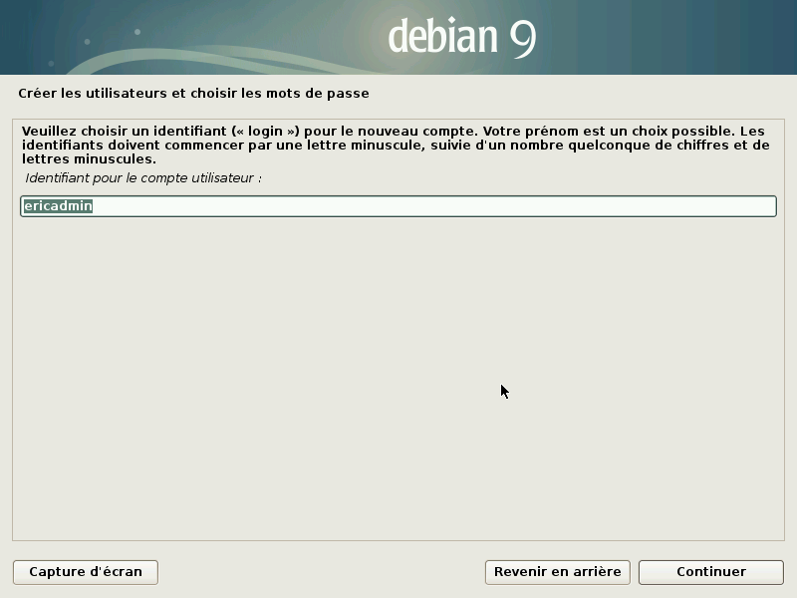Confirm the username by clicking Continuer
Viewport: 797px width, 598px height.
709,572
